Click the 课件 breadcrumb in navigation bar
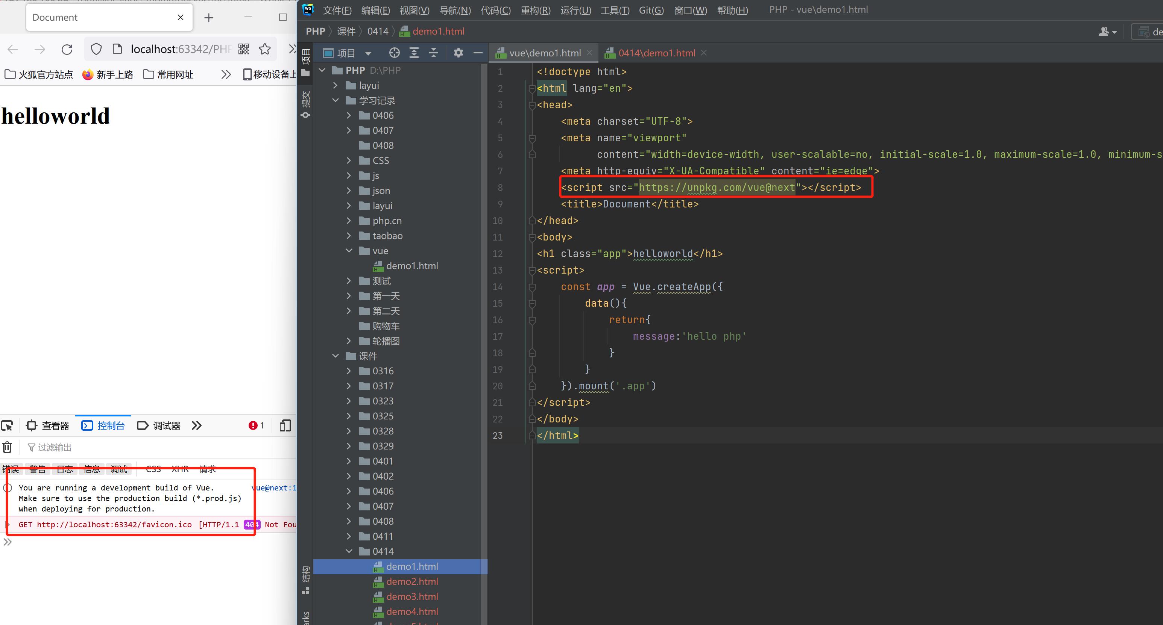The height and width of the screenshot is (625, 1163). point(346,31)
